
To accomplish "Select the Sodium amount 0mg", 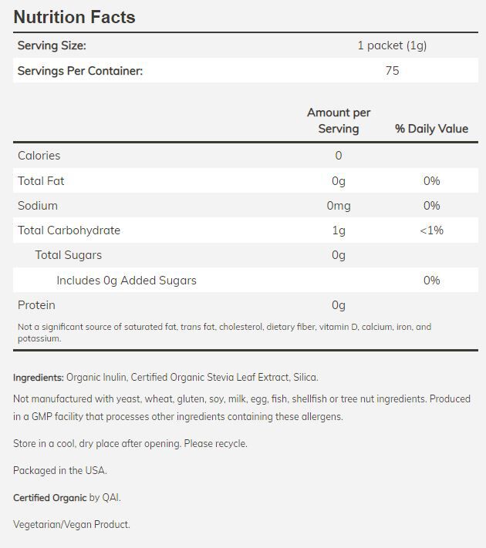I will [x=339, y=206].
